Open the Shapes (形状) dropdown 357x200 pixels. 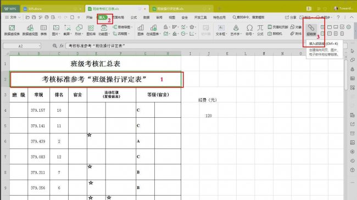point(79,30)
